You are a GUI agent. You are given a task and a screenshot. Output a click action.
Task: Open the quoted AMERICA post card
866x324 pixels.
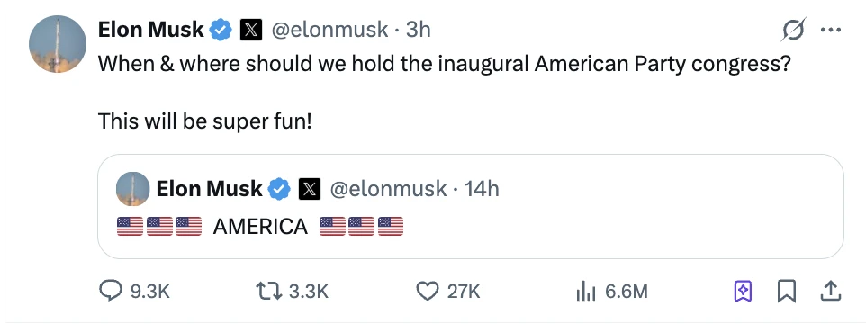point(471,206)
